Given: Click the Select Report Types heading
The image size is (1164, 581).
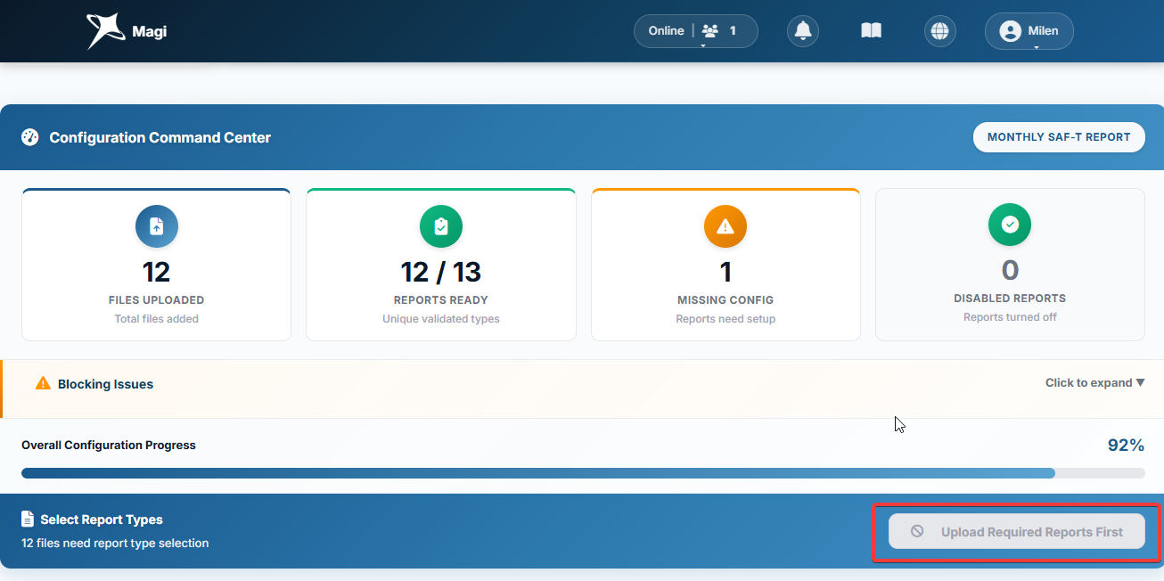Looking at the screenshot, I should 102,520.
